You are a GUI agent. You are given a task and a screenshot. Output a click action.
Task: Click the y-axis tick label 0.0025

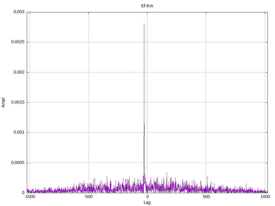pyautogui.click(x=18, y=42)
